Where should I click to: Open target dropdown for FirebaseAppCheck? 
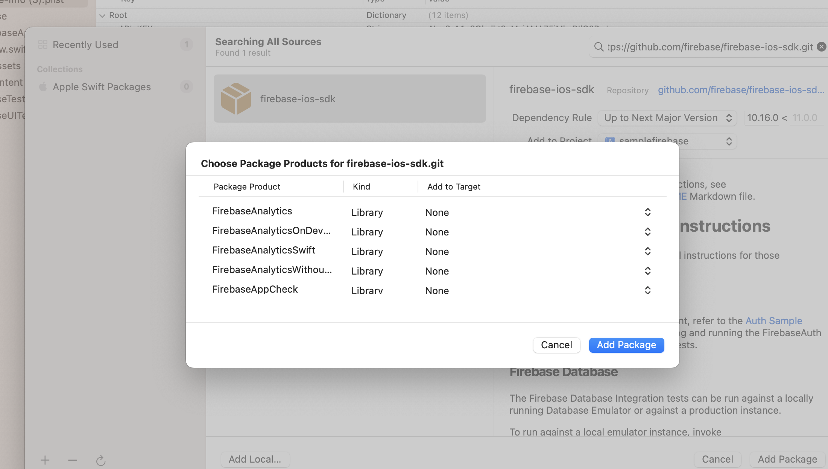click(x=647, y=290)
